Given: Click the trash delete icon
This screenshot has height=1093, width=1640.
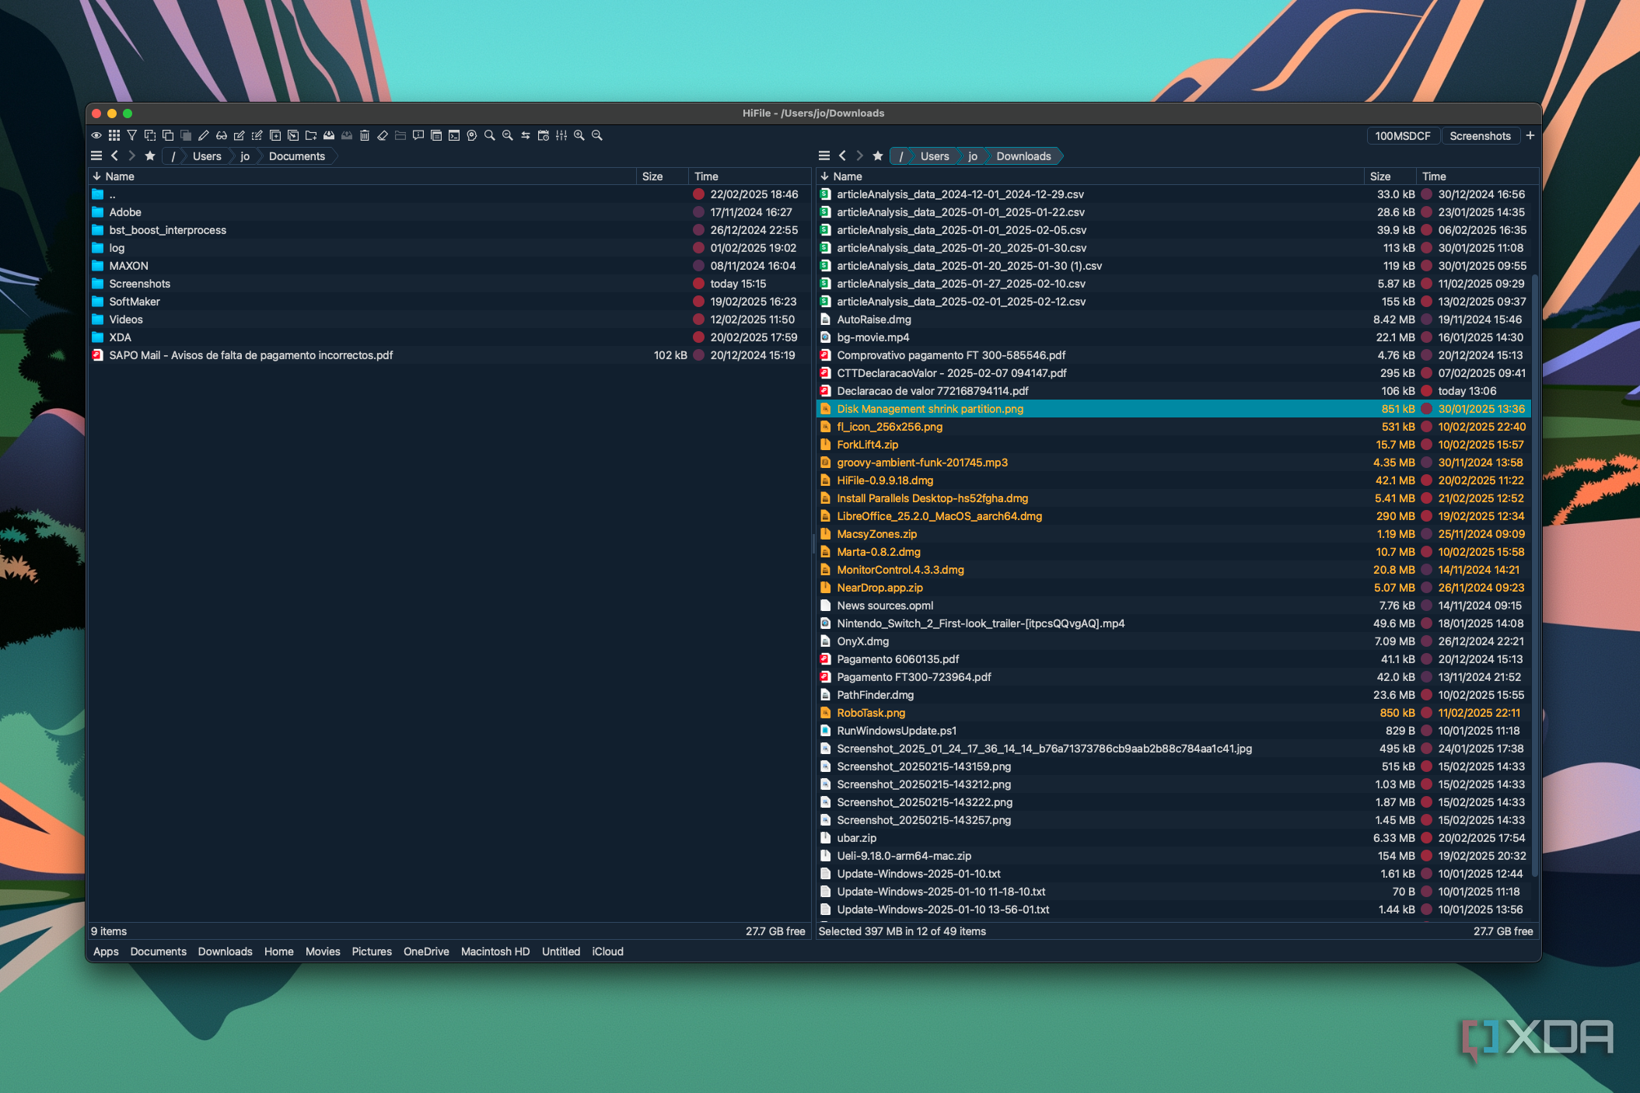Looking at the screenshot, I should [365, 135].
